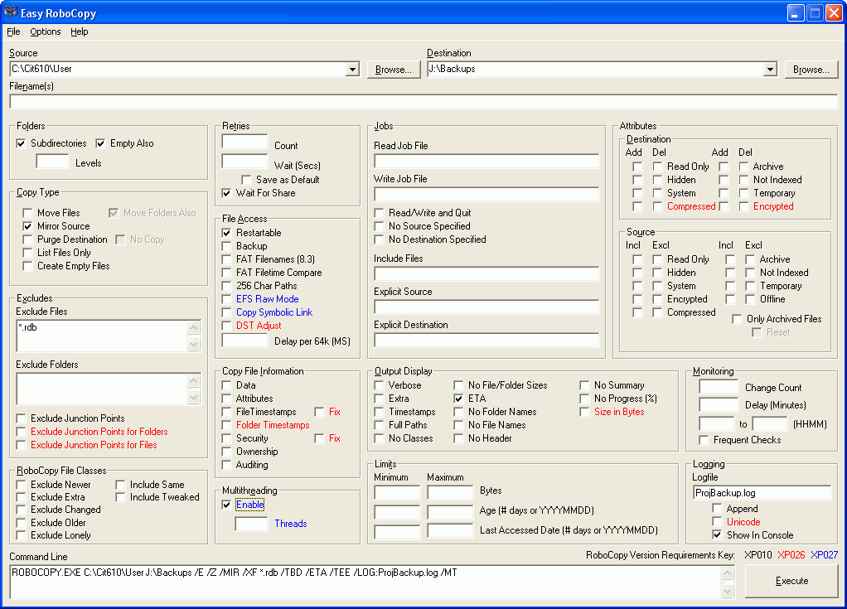Click the Logfile name field
This screenshot has height=609, width=847.
tap(762, 493)
